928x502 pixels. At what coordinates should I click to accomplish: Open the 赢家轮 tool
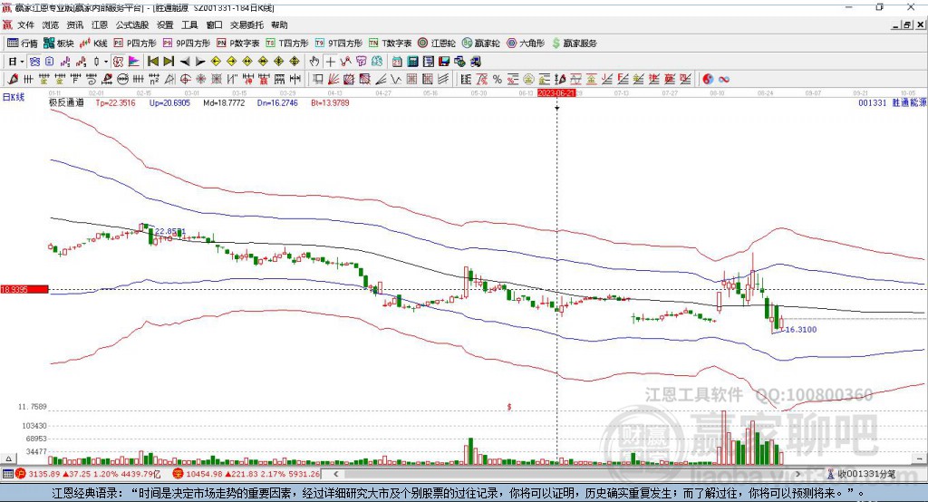click(x=480, y=43)
